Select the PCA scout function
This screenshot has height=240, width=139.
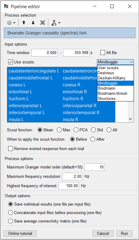(x=76, y=130)
